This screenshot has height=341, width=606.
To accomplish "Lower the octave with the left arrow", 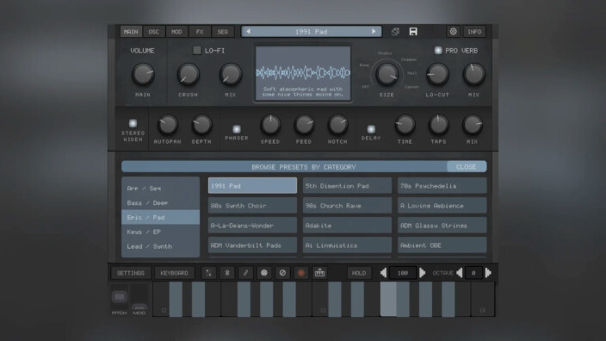I will pyautogui.click(x=460, y=273).
